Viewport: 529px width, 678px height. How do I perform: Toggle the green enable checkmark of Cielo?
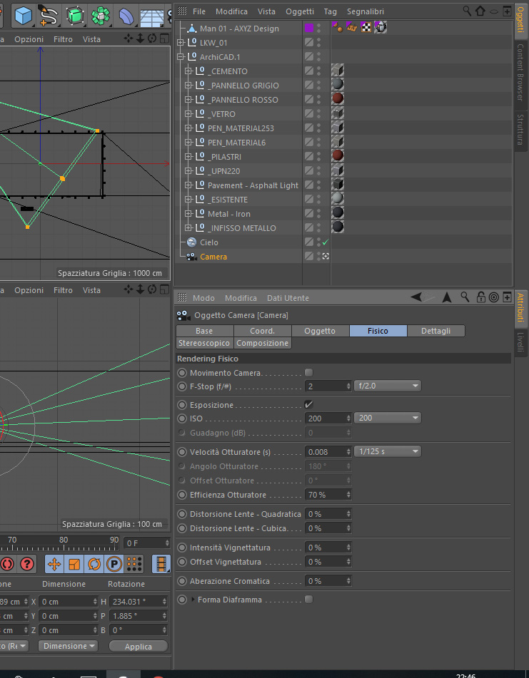pyautogui.click(x=326, y=242)
